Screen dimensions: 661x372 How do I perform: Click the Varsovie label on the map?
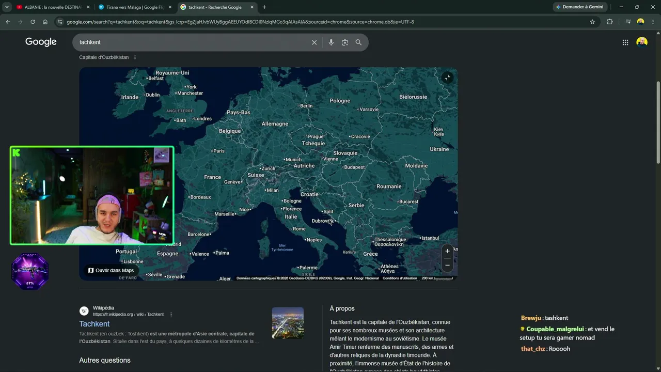369,110
